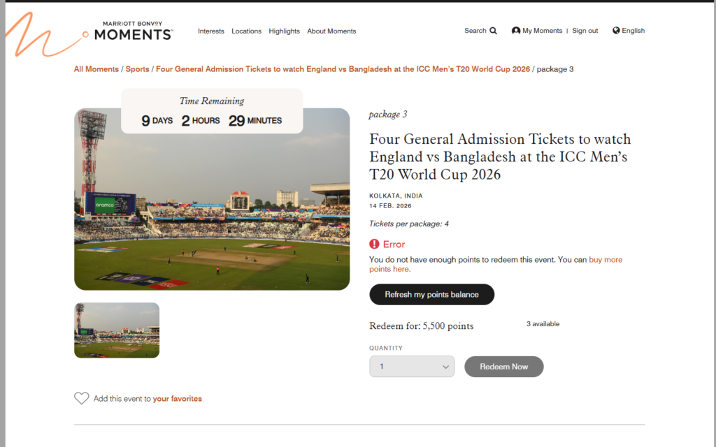Click Refresh my points balance

(x=431, y=294)
